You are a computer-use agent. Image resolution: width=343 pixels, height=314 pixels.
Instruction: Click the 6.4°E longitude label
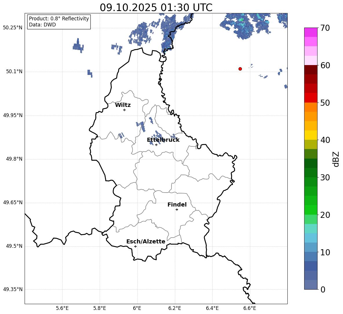pyautogui.click(x=212, y=308)
